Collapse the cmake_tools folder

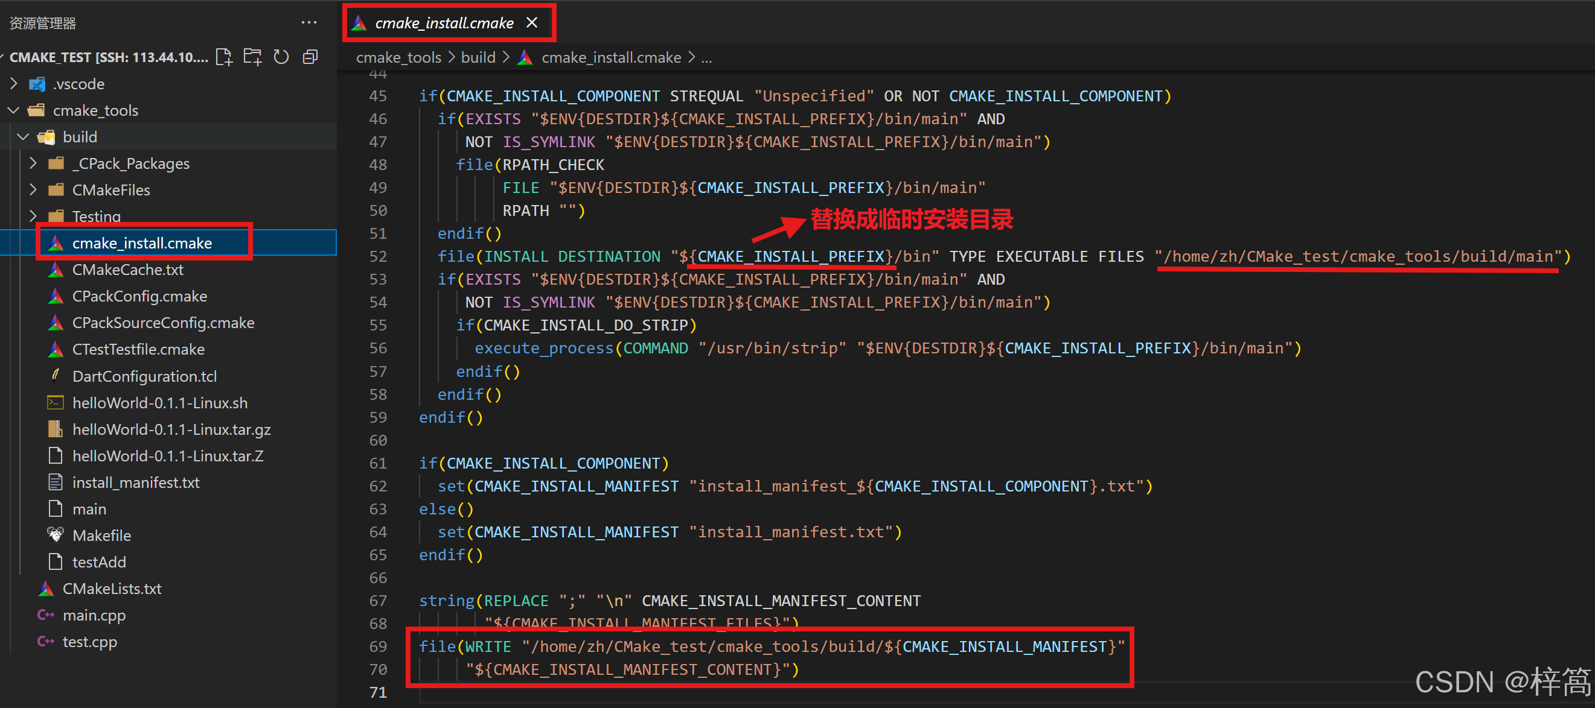click(x=14, y=110)
